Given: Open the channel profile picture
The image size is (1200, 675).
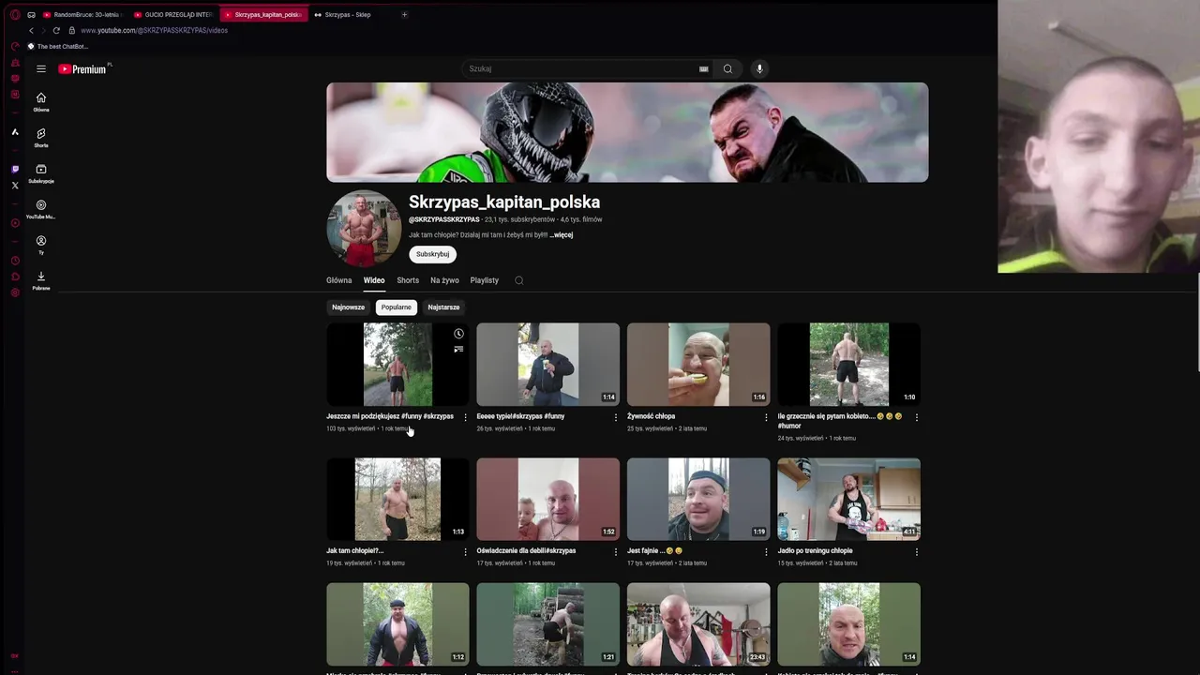Looking at the screenshot, I should coord(364,229).
